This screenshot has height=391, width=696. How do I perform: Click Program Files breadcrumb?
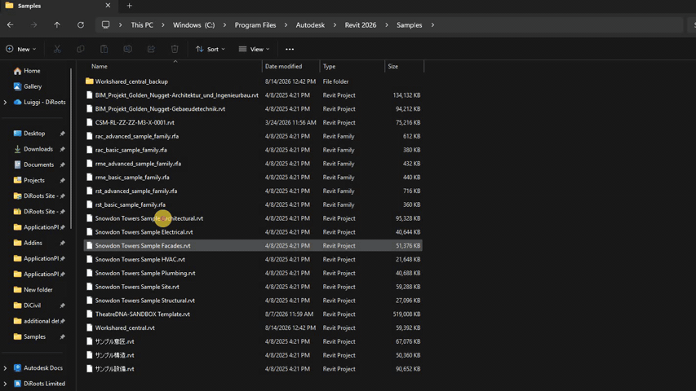pyautogui.click(x=255, y=24)
